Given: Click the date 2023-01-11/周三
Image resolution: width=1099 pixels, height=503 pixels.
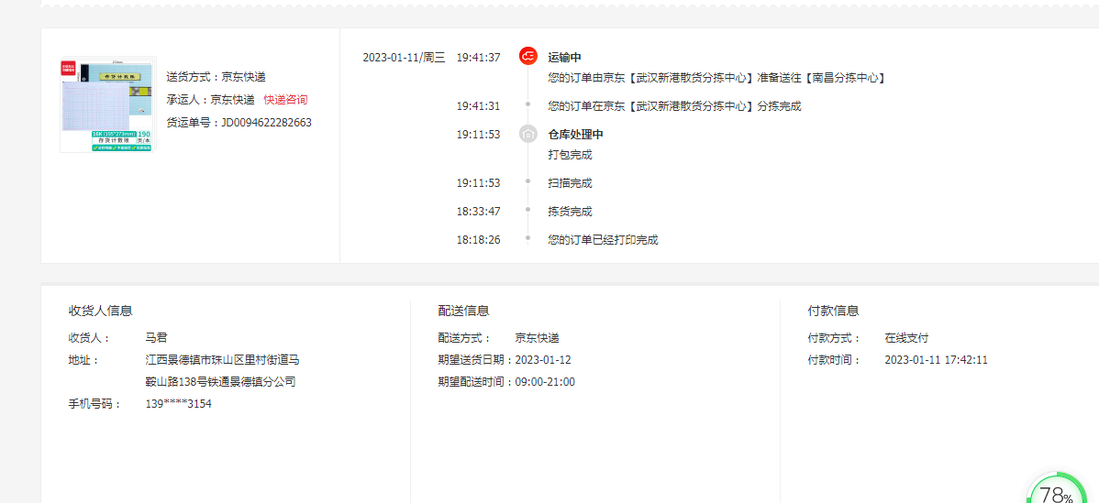Looking at the screenshot, I should 404,58.
